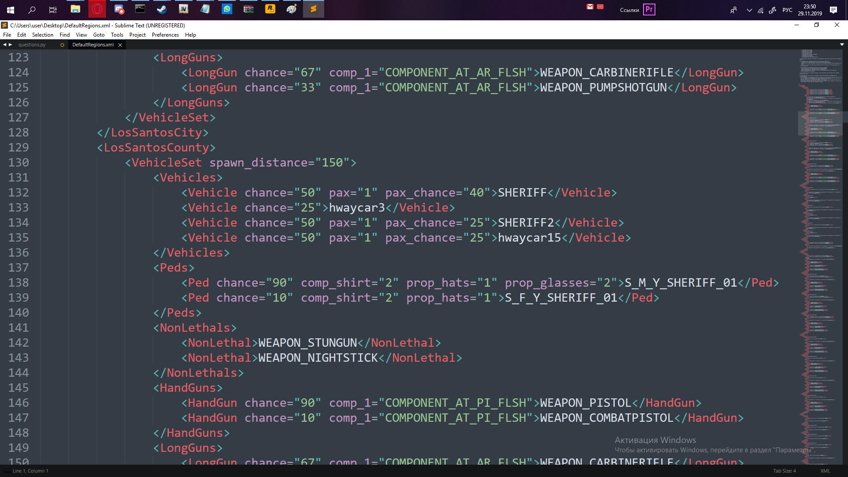Open Rockstar Games Launcher icon
Image resolution: width=848 pixels, height=477 pixels.
point(270,9)
